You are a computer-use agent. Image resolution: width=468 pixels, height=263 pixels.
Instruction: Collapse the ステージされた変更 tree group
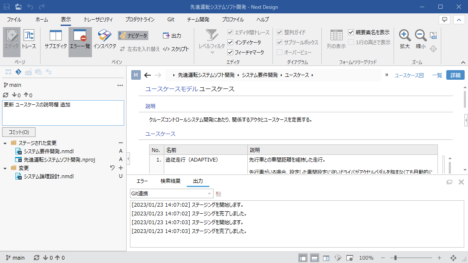[x=5, y=143]
